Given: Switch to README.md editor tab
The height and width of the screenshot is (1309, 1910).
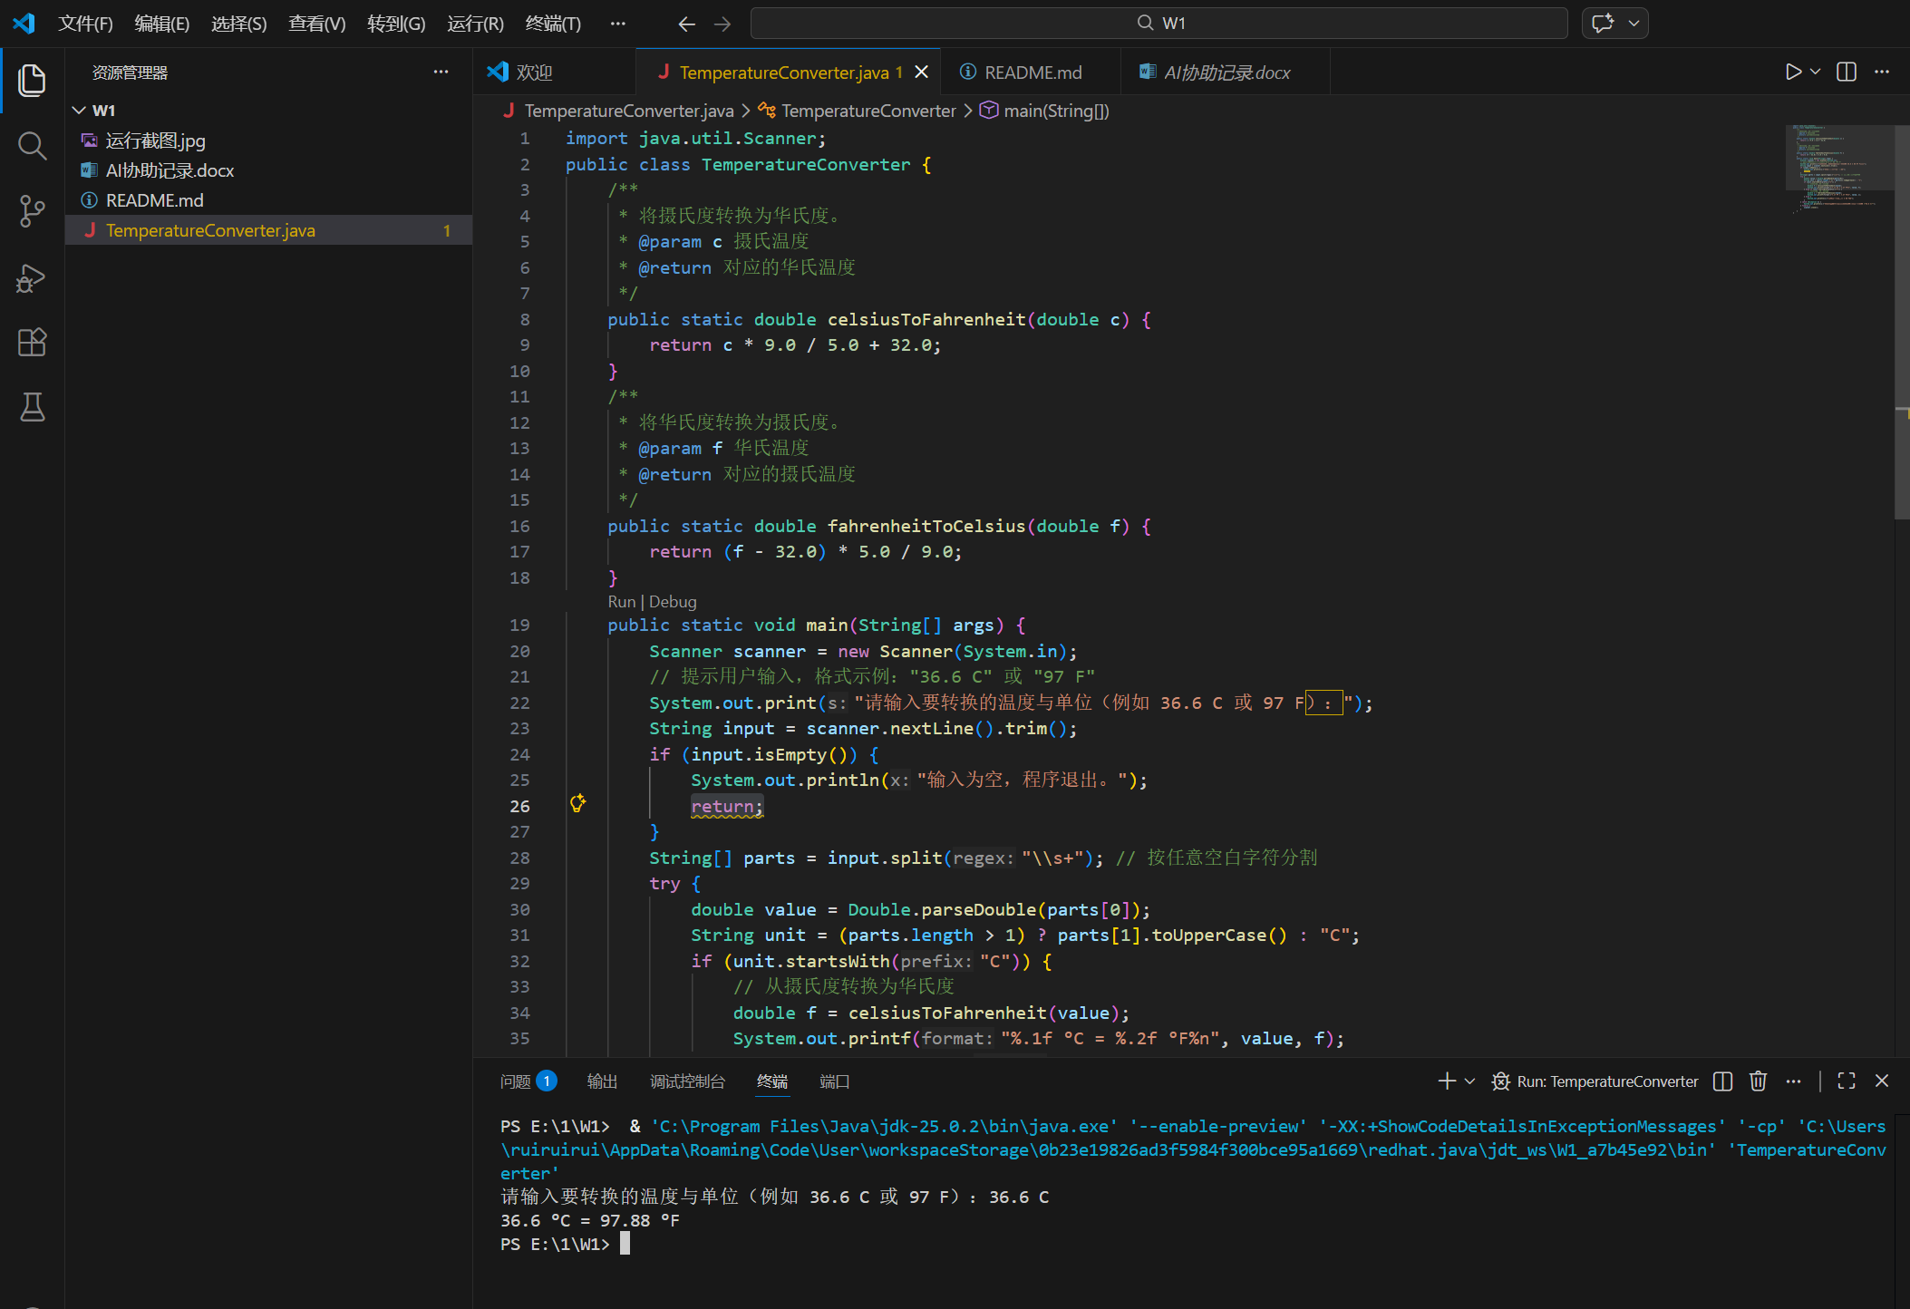Looking at the screenshot, I should (1032, 73).
